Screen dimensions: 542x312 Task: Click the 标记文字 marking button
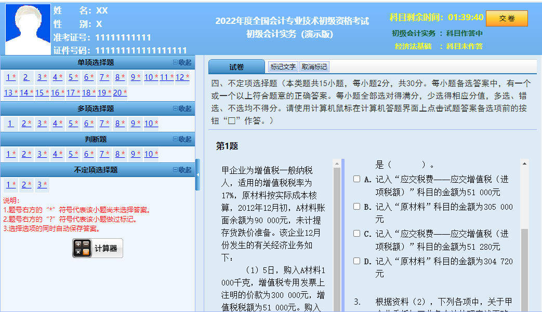point(282,66)
